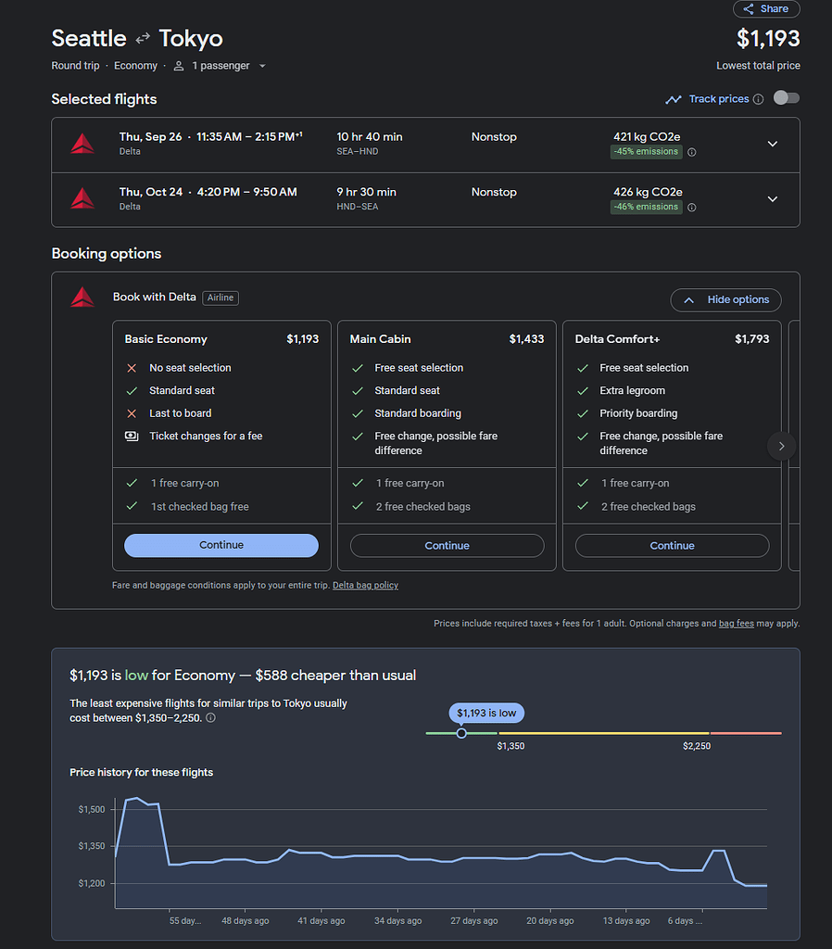
Task: Open the bag fees link
Action: (x=736, y=624)
